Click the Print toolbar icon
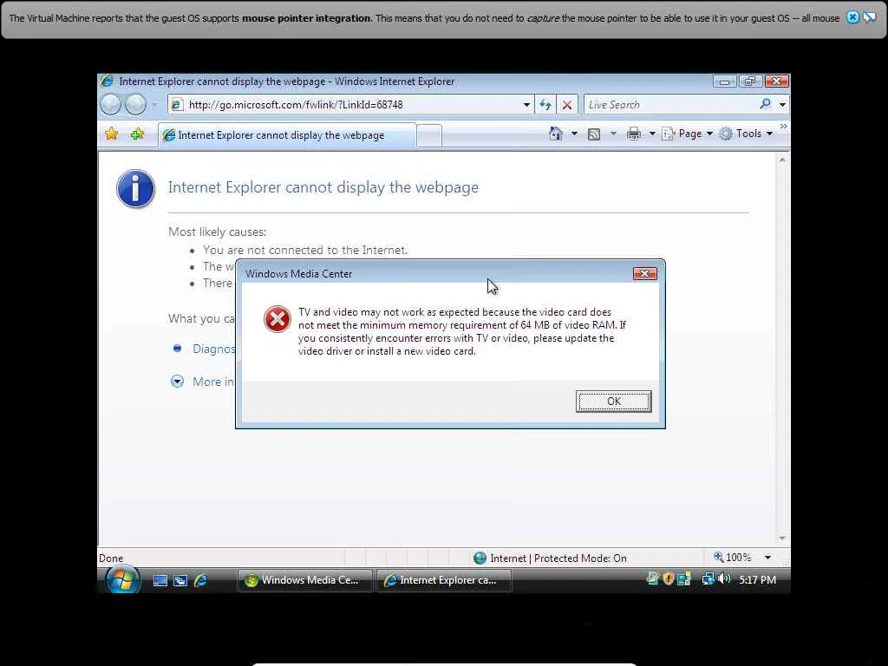The image size is (888, 666). point(633,134)
